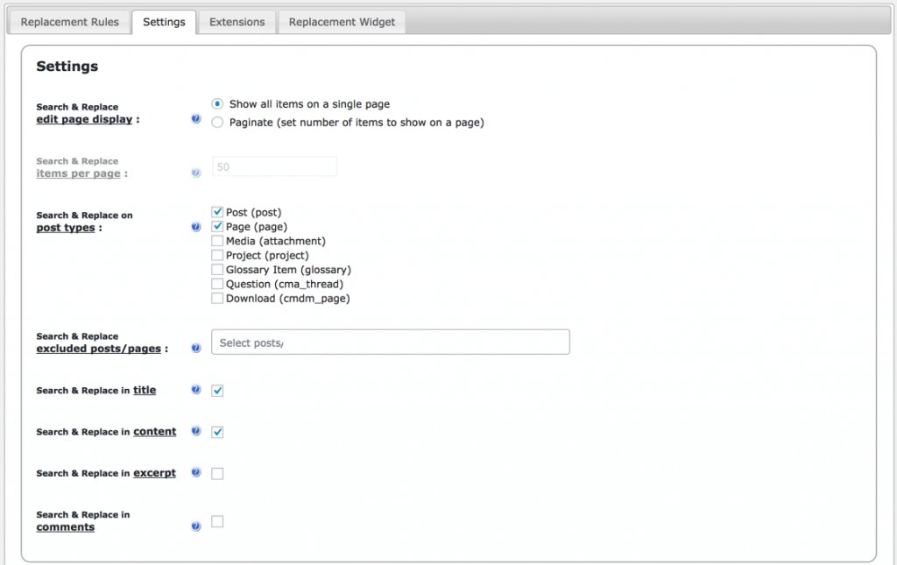Uncheck the Post (post) checkbox
The height and width of the screenshot is (565, 897).
click(217, 212)
